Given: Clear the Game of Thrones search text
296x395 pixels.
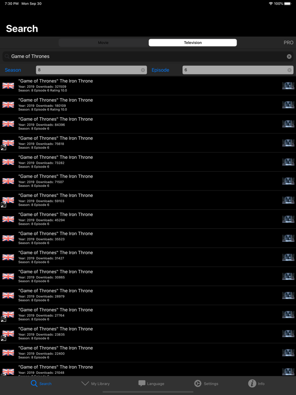Looking at the screenshot, I should [289, 57].
